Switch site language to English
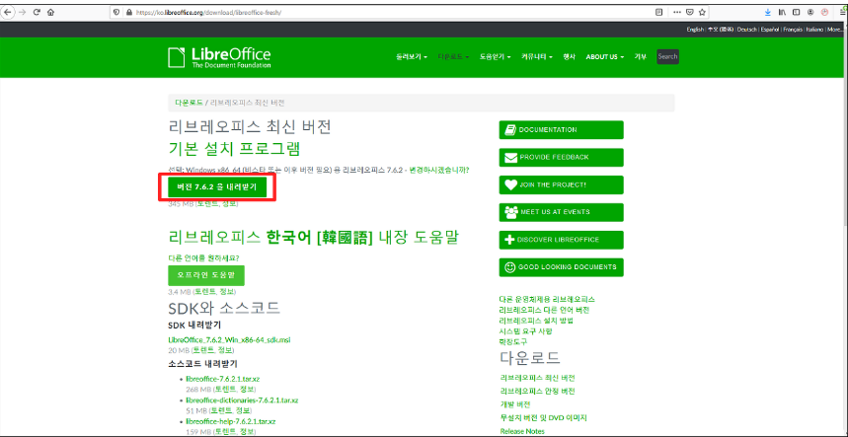The width and height of the screenshot is (848, 437). tap(695, 30)
